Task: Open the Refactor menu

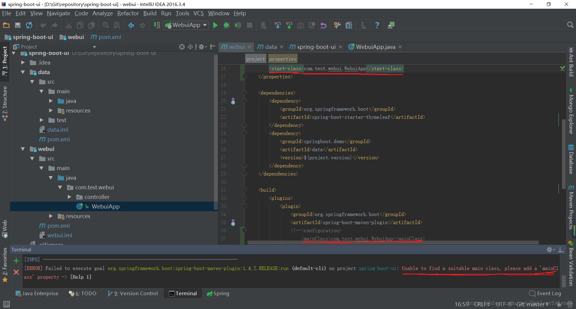Action: [128, 13]
